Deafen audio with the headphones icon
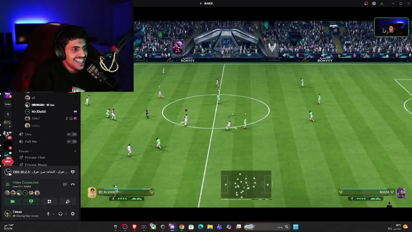Viewport: 412px width, 232px height. point(61,214)
